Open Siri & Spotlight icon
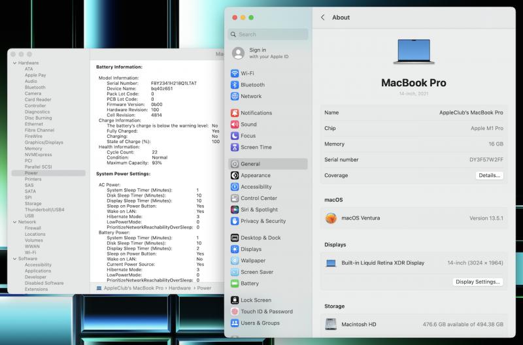This screenshot has width=523, height=345. (235, 210)
